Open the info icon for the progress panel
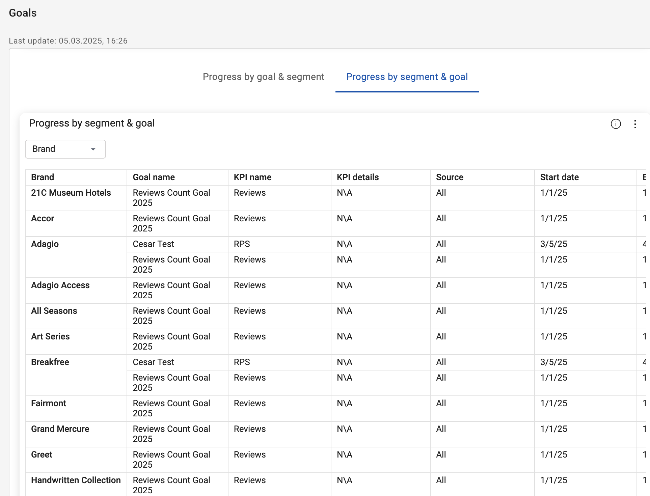Image resolution: width=650 pixels, height=496 pixels. [616, 124]
